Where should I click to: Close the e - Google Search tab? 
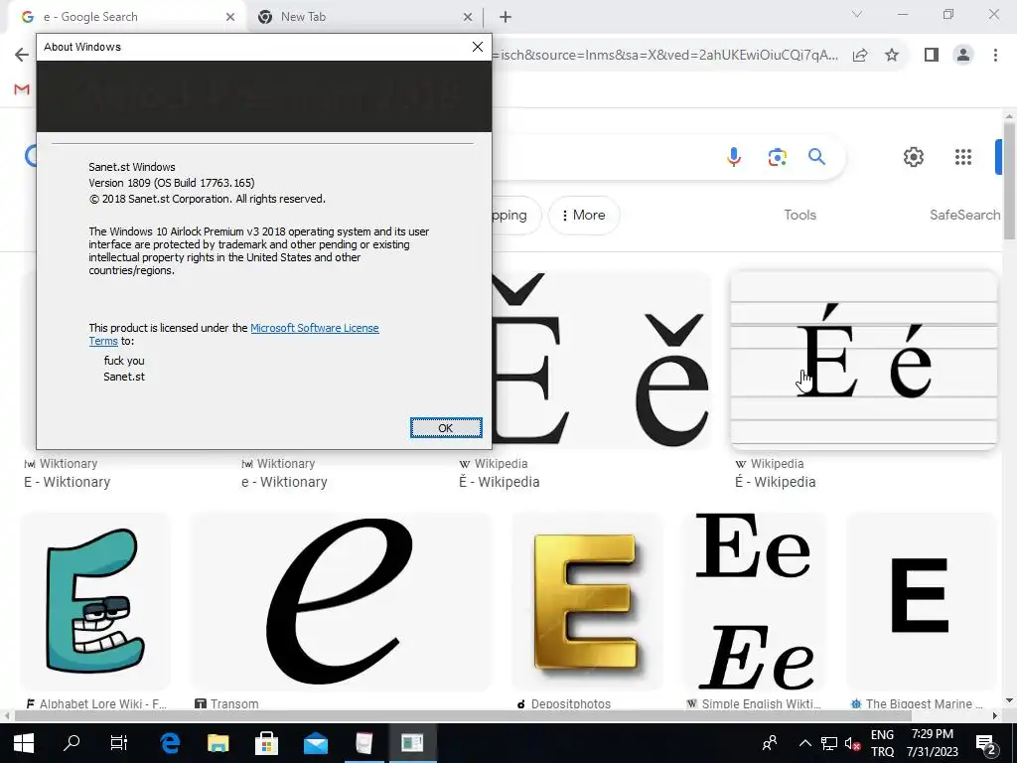[230, 18]
